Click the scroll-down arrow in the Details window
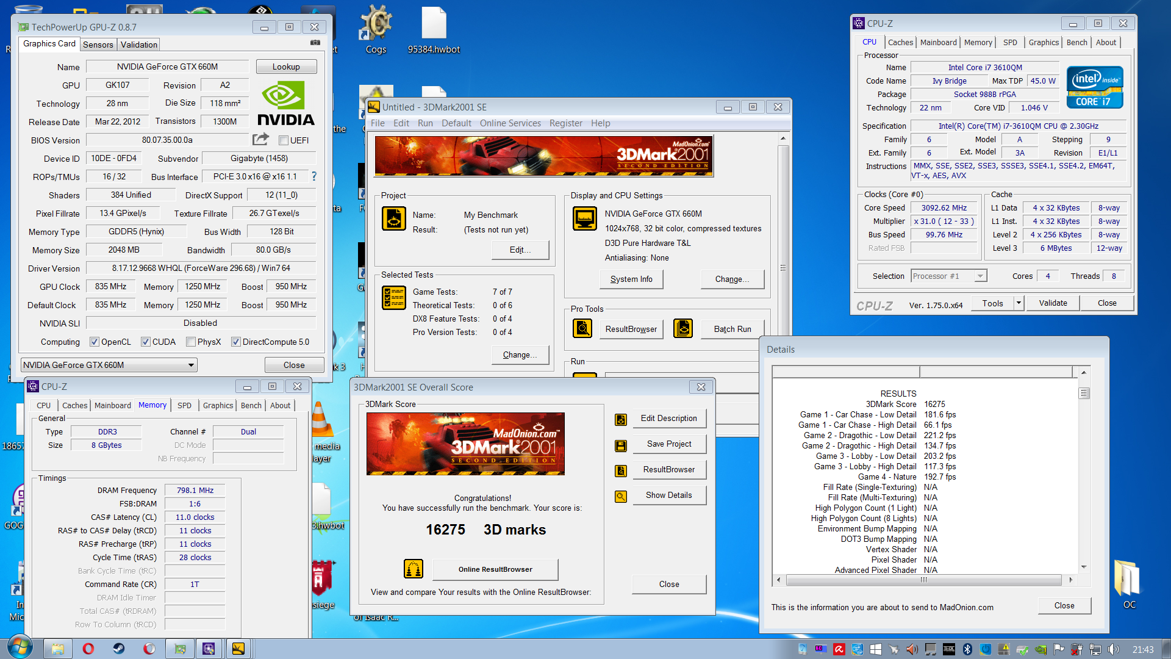Viewport: 1171px width, 659px height. (x=1084, y=567)
